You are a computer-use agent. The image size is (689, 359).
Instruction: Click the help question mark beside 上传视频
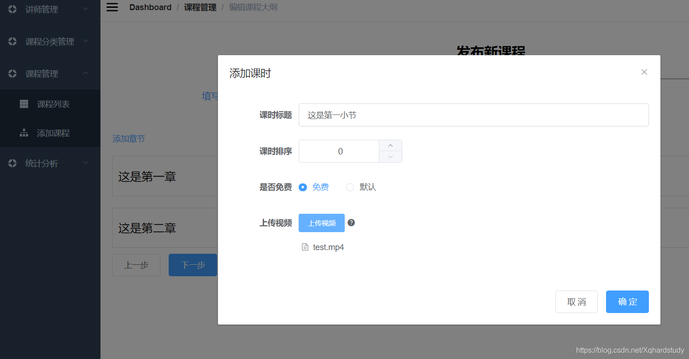(x=351, y=222)
